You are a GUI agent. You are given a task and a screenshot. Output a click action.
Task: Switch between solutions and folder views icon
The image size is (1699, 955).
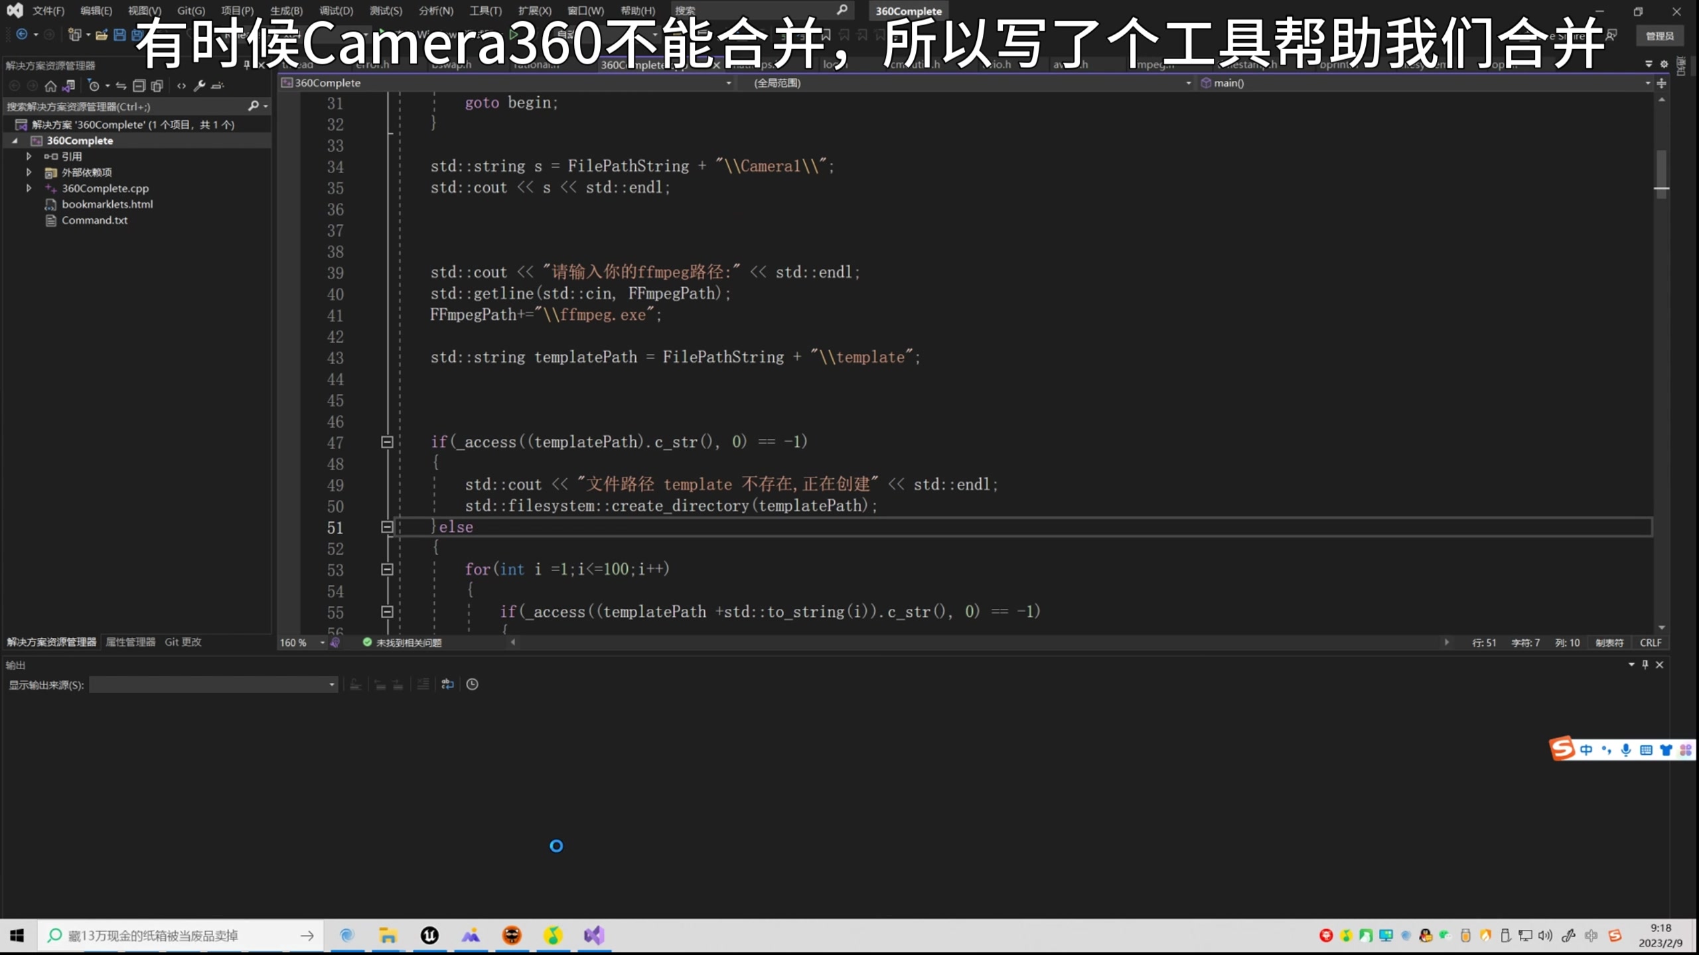coord(68,86)
